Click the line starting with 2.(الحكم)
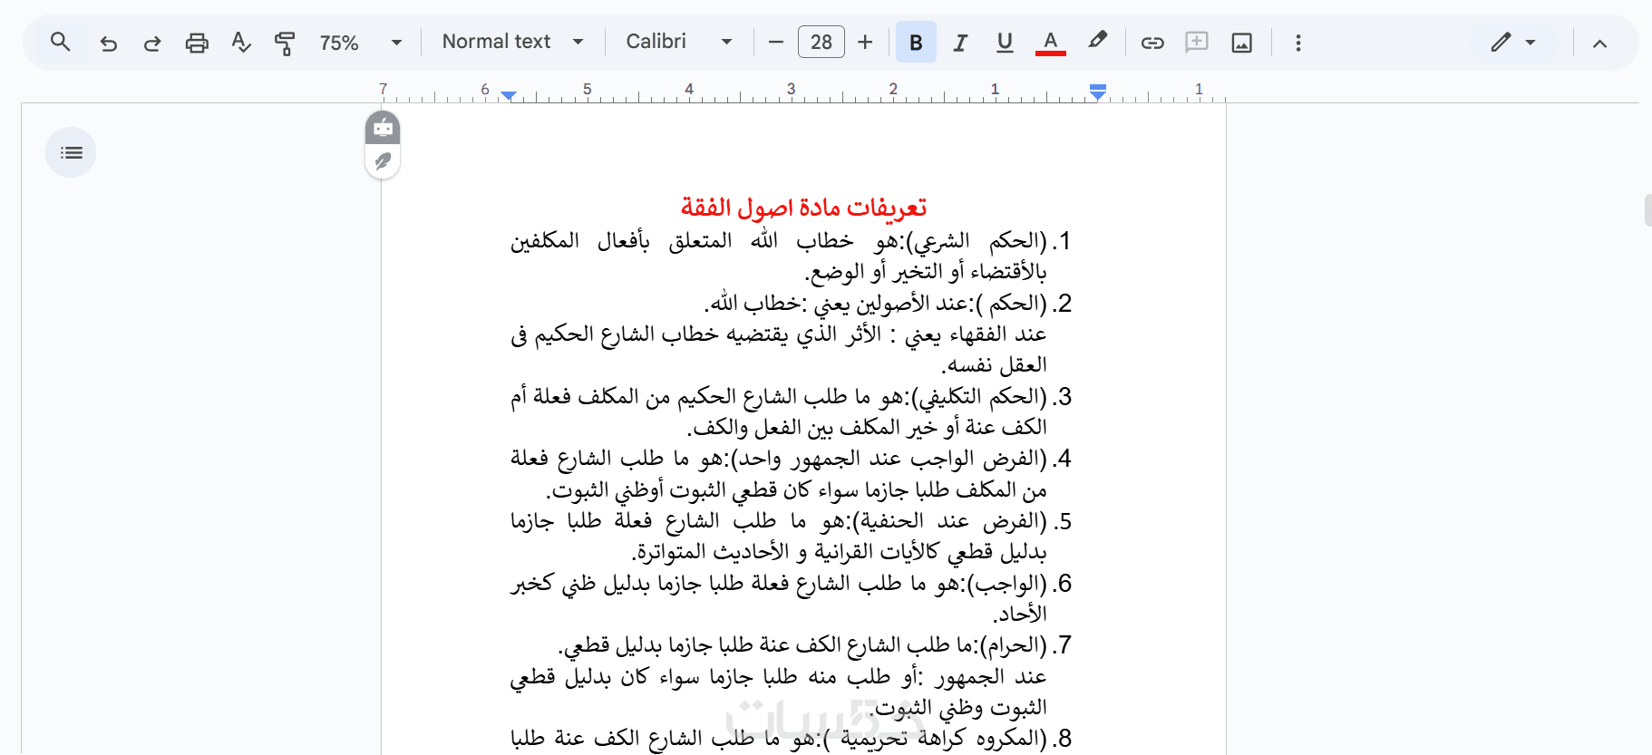 [889, 303]
